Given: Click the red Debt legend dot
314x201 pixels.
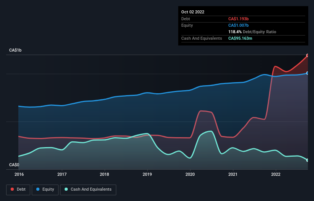Looking at the screenshot, I should pos(12,189).
